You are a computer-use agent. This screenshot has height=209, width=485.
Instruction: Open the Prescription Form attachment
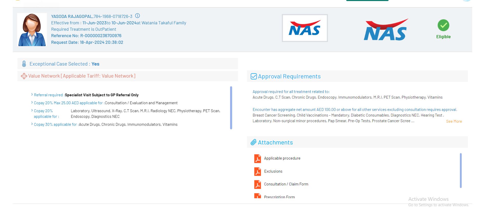tap(279, 197)
